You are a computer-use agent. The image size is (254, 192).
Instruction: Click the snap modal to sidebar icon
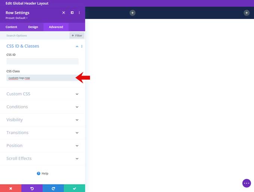pos(72,13)
